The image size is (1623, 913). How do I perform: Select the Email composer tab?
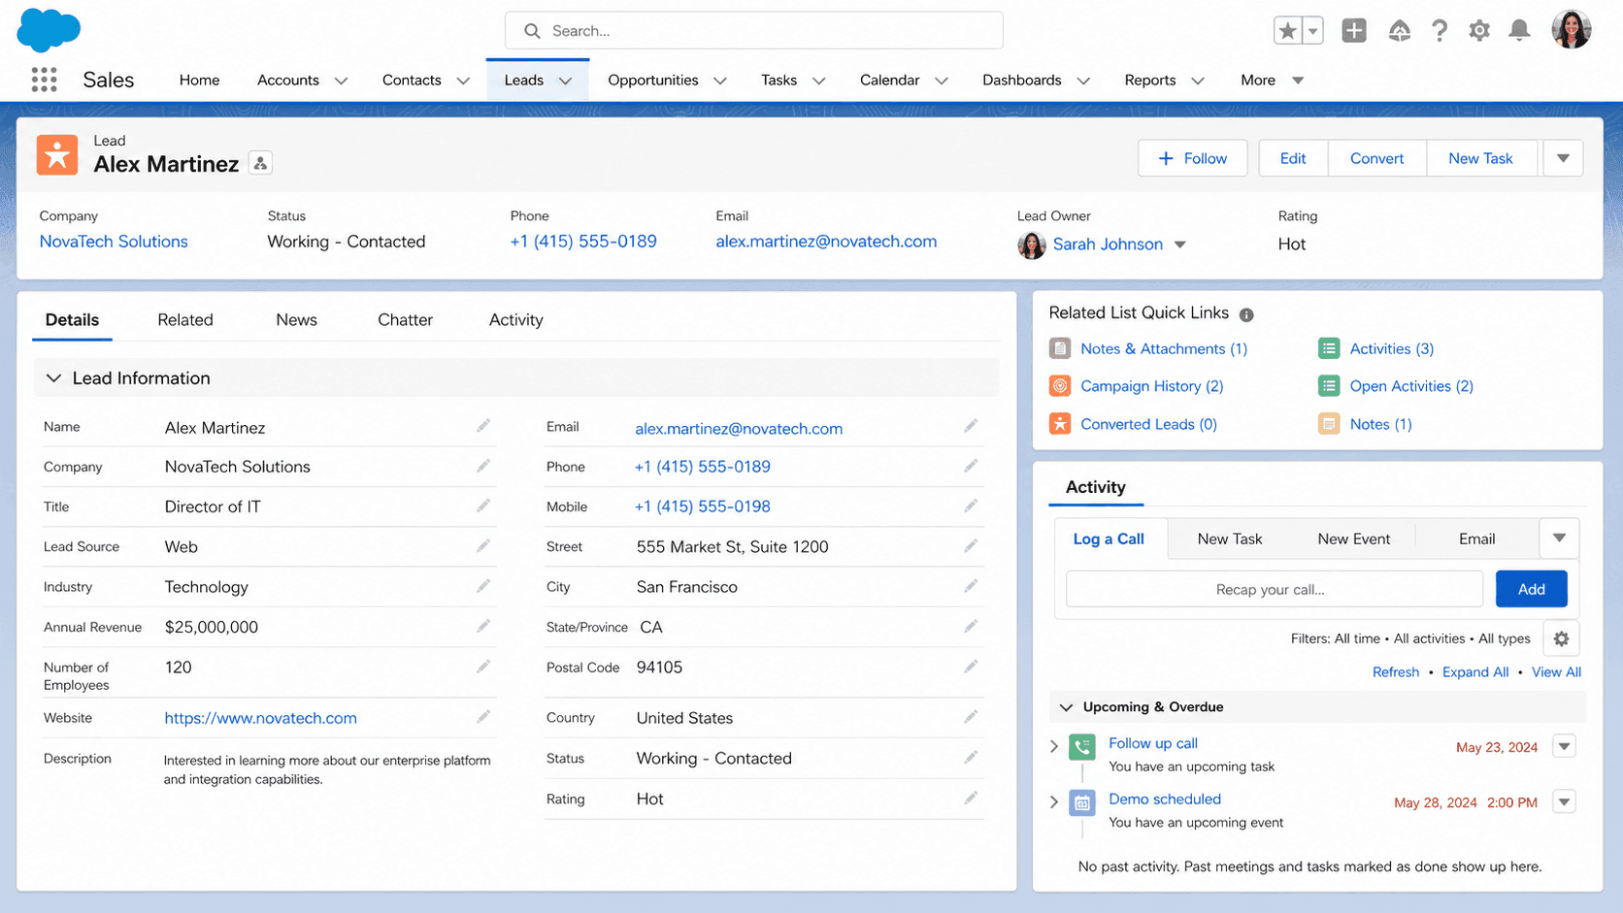point(1476,538)
